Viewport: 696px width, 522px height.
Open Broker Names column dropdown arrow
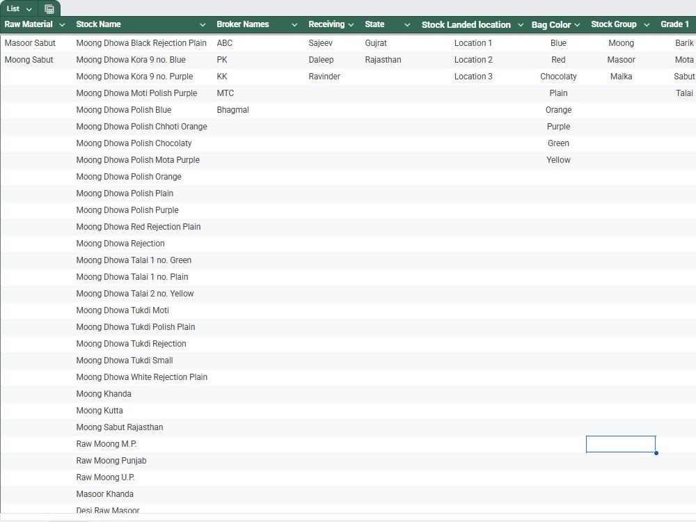(294, 25)
